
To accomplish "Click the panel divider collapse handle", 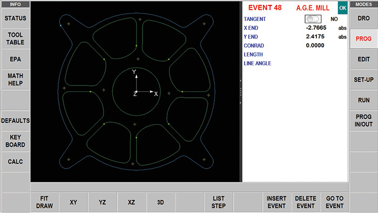I will click(241, 92).
